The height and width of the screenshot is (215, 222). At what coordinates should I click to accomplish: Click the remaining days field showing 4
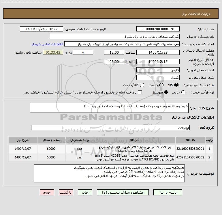[83, 52]
